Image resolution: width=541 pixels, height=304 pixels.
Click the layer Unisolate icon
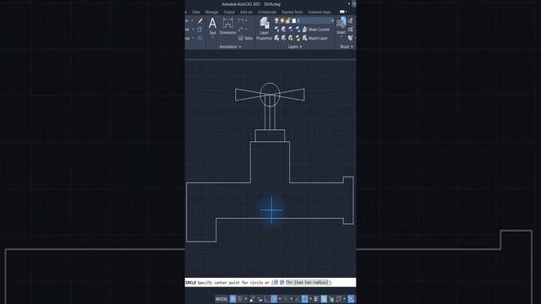tap(284, 38)
